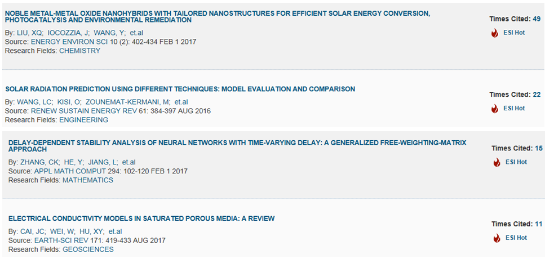Open the Times Cited count 49

click(x=537, y=19)
